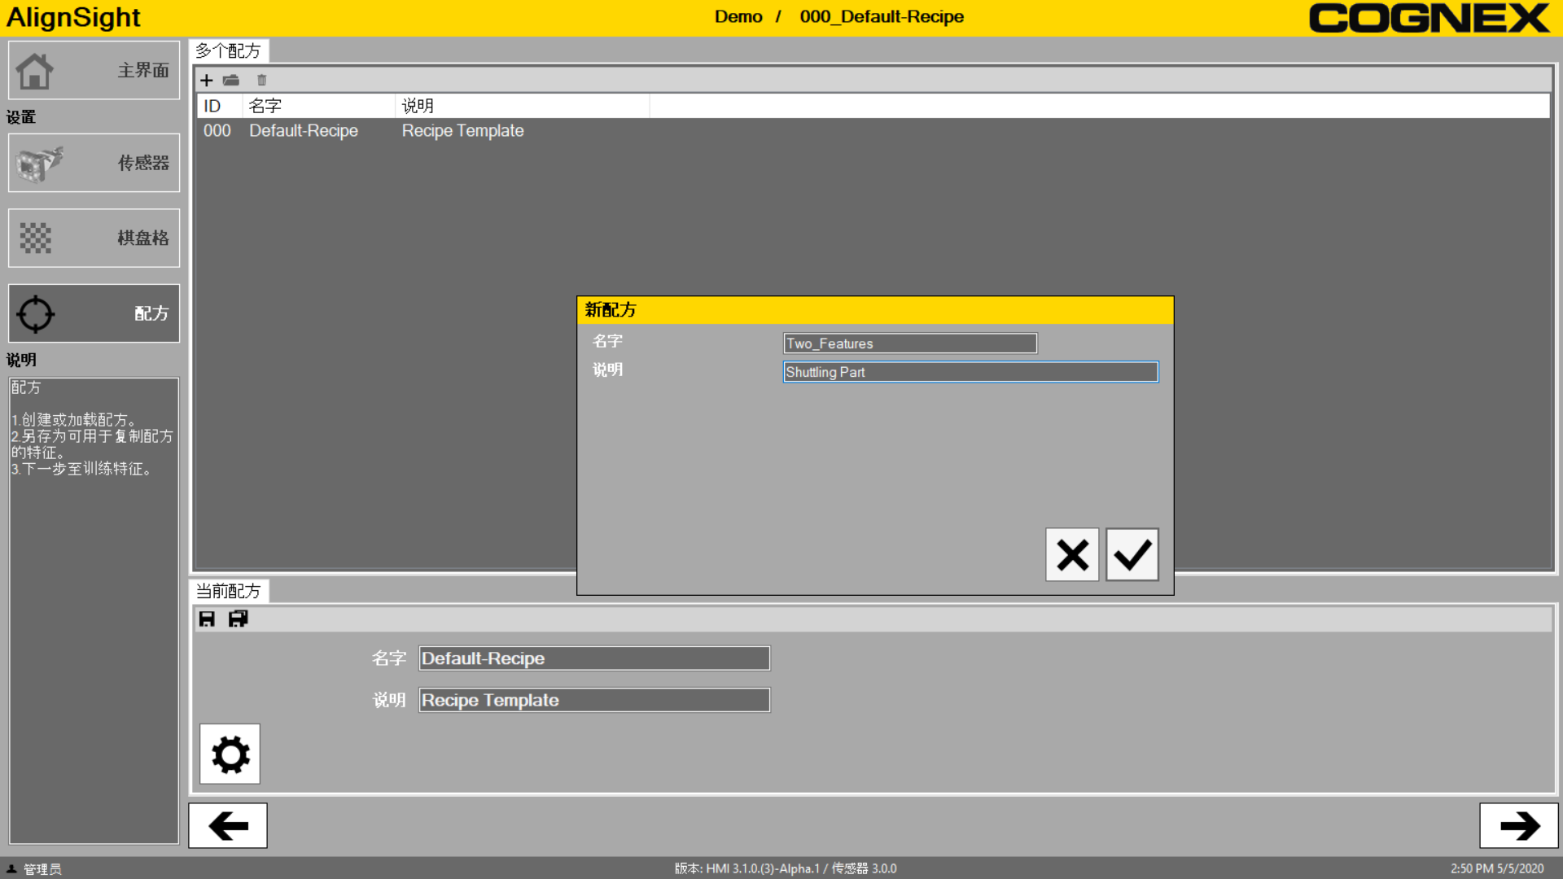The width and height of the screenshot is (1563, 879).
Task: Cancel new recipe dialog with X
Action: pyautogui.click(x=1072, y=555)
